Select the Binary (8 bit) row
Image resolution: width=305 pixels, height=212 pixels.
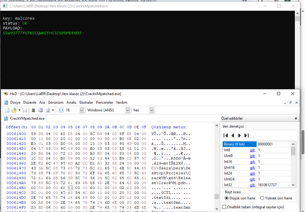[x=239, y=144]
